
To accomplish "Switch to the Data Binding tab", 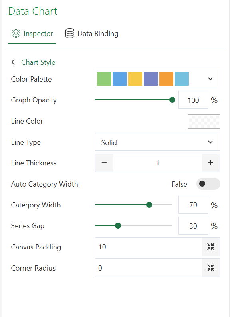I will point(92,34).
